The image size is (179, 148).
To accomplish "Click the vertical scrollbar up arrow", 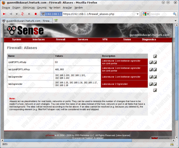I will 177,25.
